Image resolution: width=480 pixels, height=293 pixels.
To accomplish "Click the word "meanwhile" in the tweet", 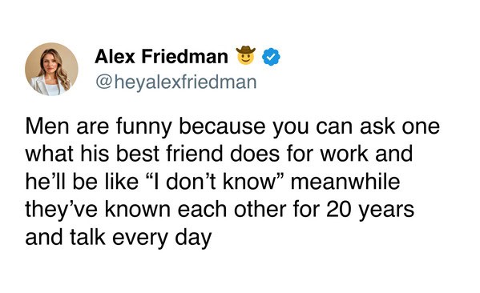I will tap(345, 182).
